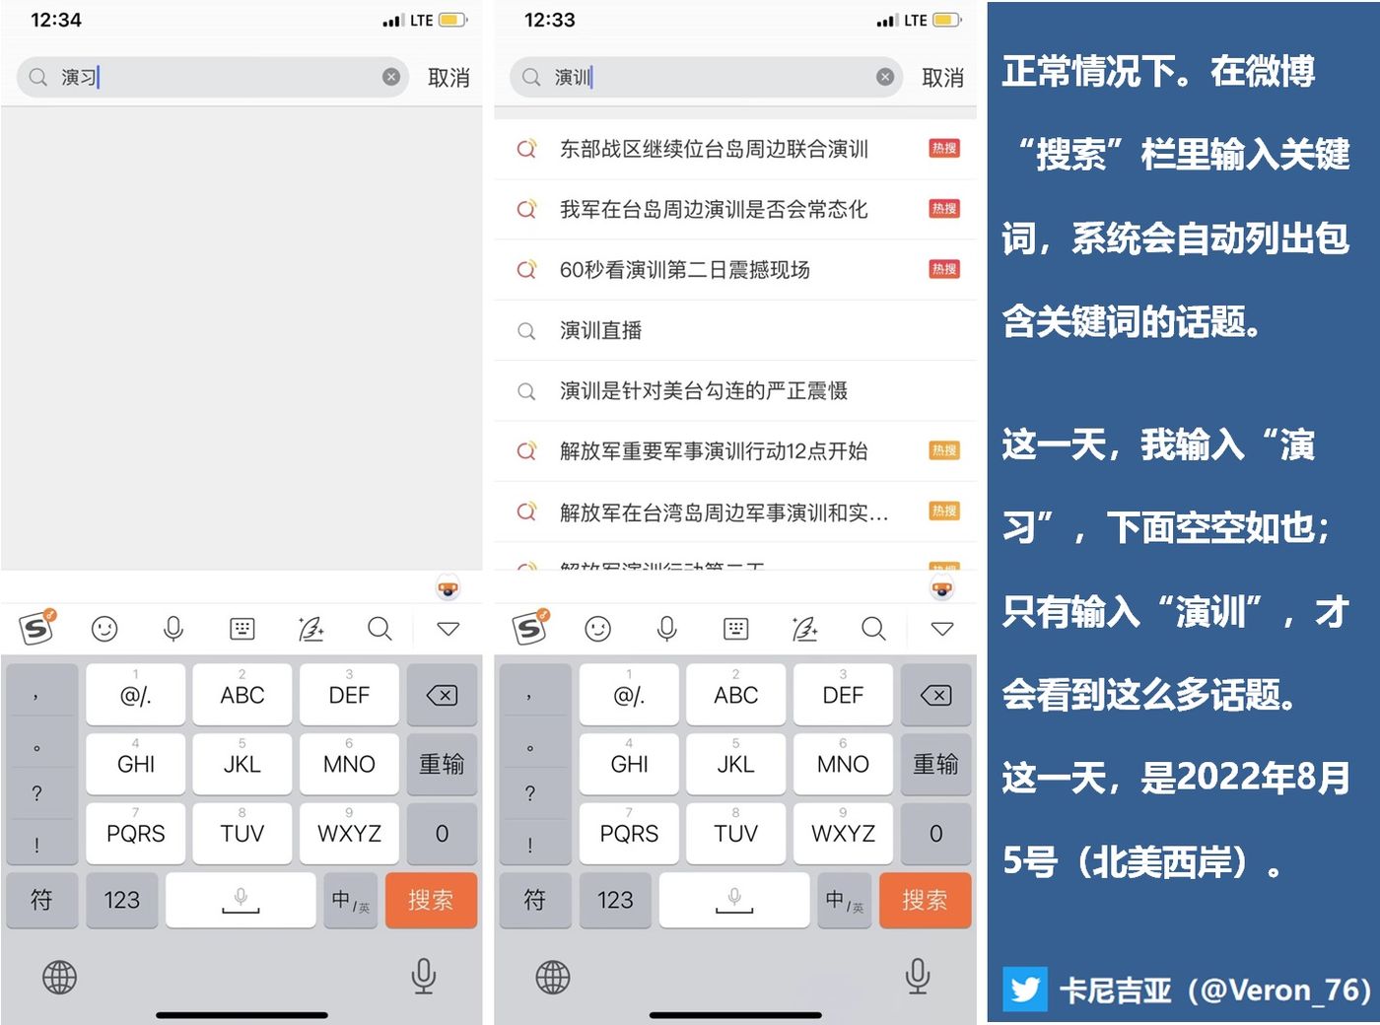Tap the dictation microphone at the bottom of the right phone

pyautogui.click(x=917, y=976)
